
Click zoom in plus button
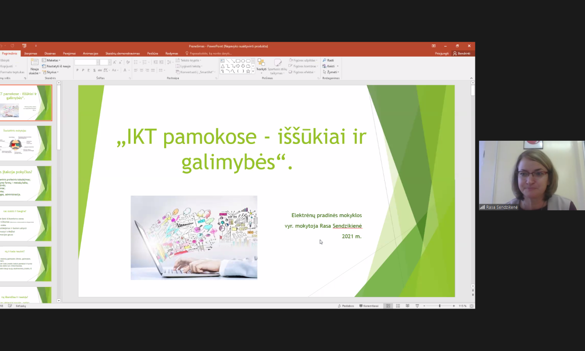454,306
